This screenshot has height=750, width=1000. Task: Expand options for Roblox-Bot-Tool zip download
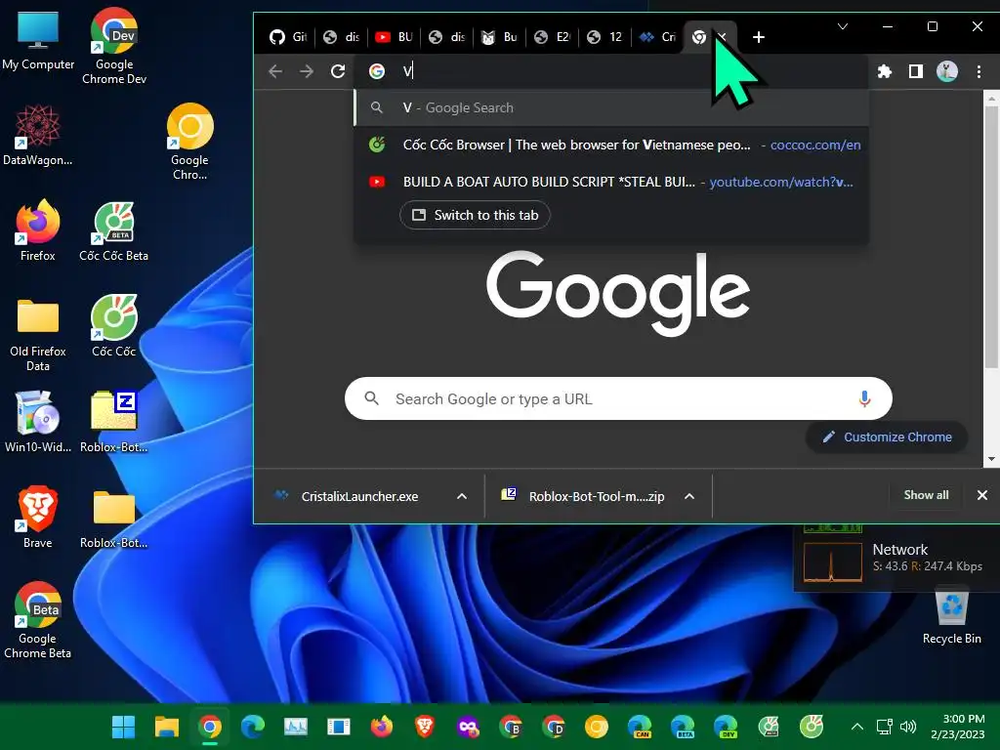point(689,496)
